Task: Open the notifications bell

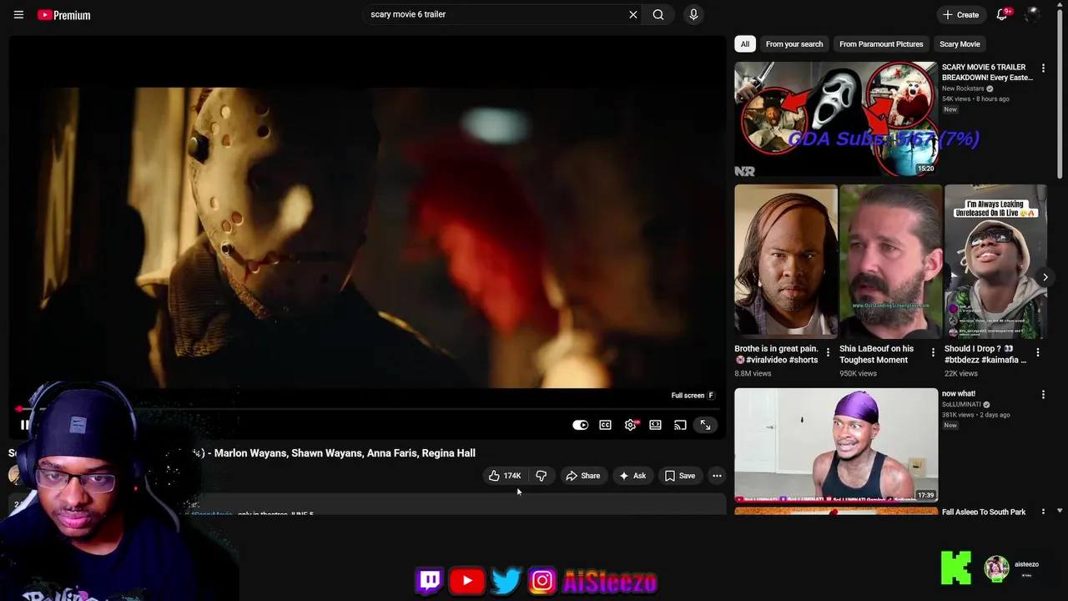Action: pos(1002,15)
